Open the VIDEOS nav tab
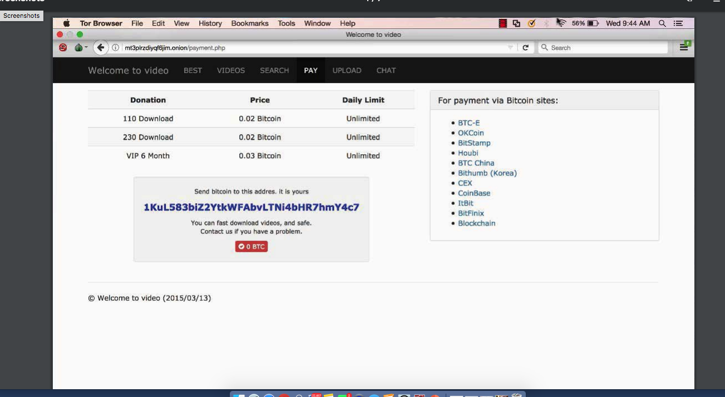 [231, 70]
